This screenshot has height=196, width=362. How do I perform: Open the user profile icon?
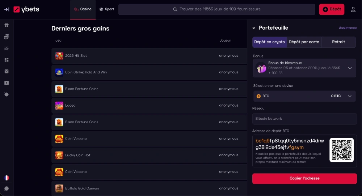coord(353,9)
